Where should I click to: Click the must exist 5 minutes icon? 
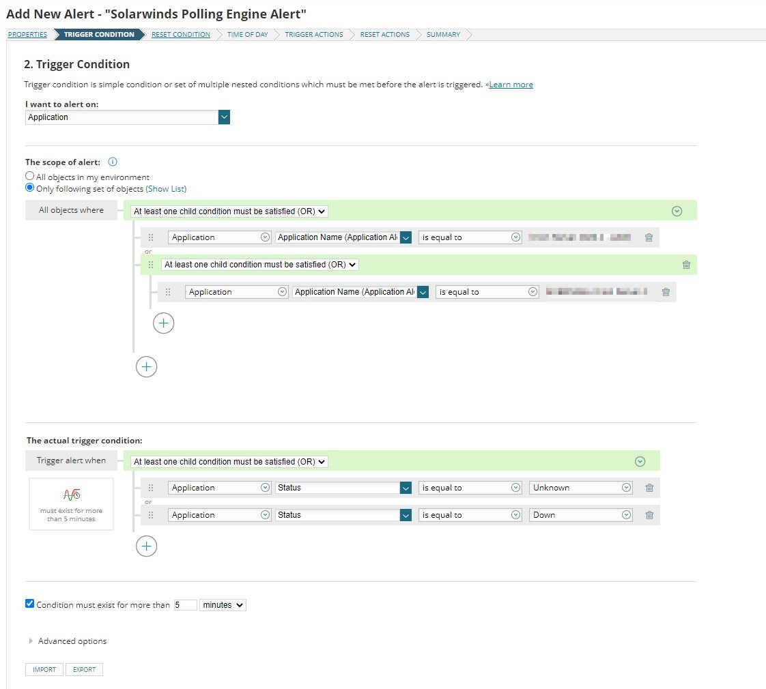click(71, 494)
